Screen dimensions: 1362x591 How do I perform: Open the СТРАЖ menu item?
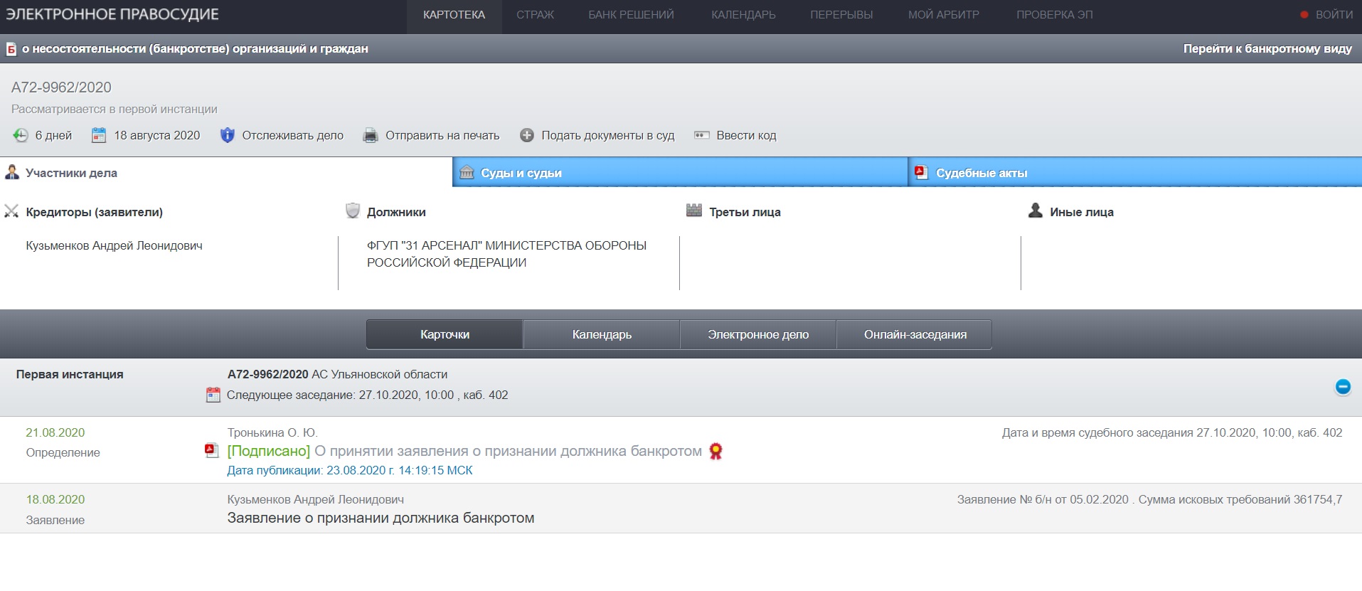click(x=535, y=15)
